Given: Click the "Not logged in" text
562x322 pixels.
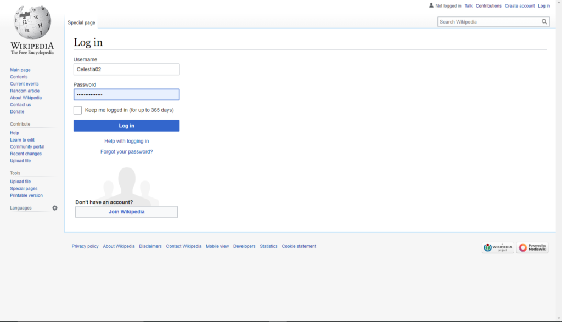Looking at the screenshot, I should click(x=448, y=5).
